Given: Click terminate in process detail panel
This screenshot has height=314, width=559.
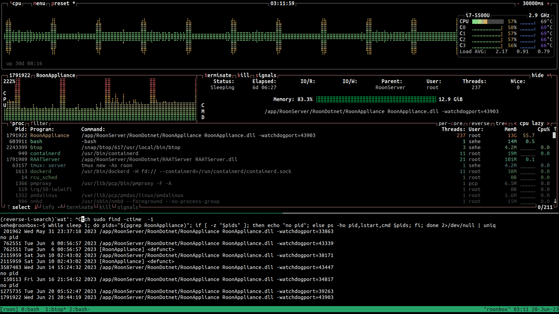Looking at the screenshot, I should (x=218, y=75).
